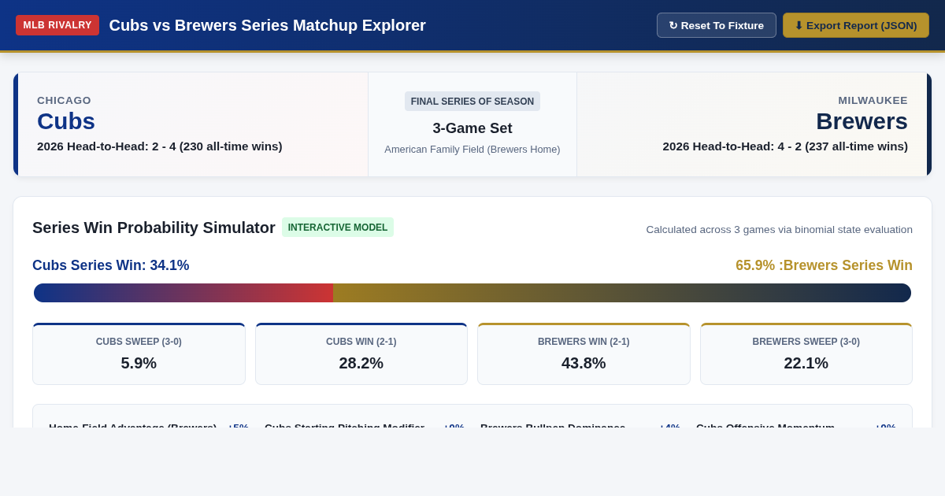Click the Cubs team name

(66, 121)
